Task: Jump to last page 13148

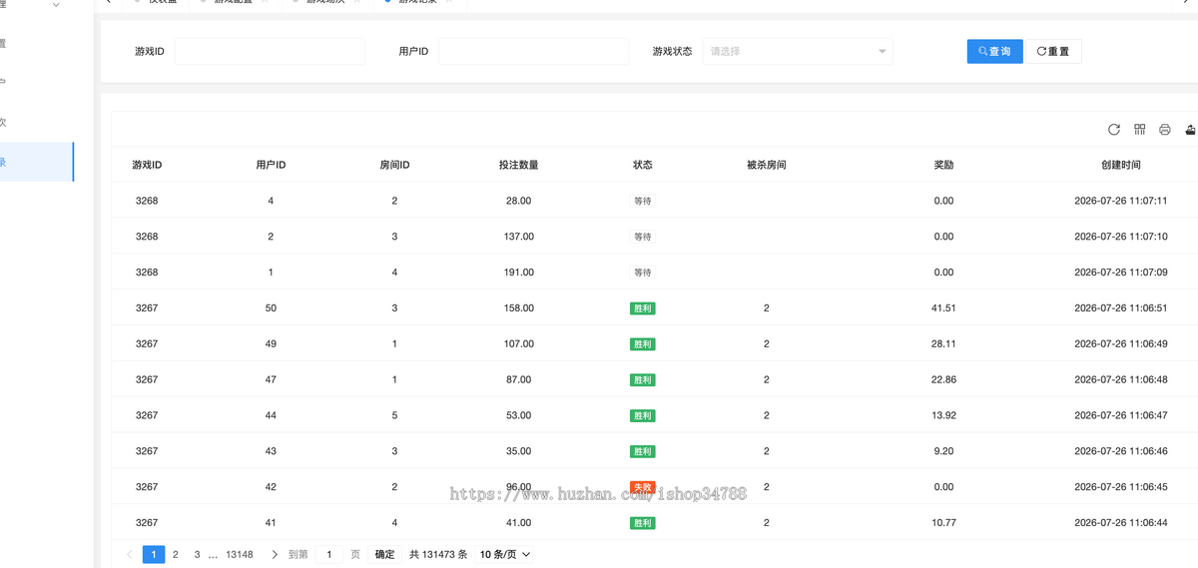Action: coord(240,554)
